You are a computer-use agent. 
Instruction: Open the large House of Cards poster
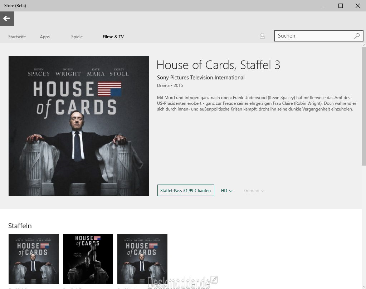[79, 126]
